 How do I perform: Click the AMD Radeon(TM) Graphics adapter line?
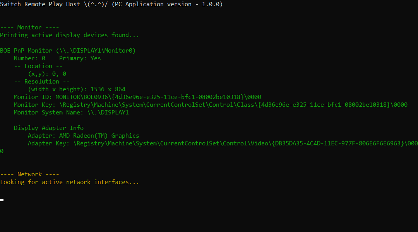click(84, 136)
